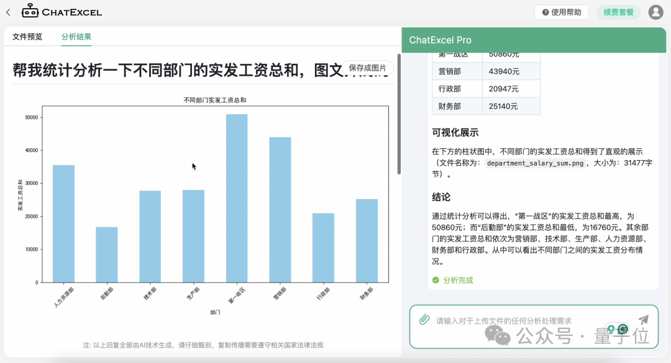Go back using the left chevron
Viewport: 671px width, 363px height.
(x=8, y=12)
